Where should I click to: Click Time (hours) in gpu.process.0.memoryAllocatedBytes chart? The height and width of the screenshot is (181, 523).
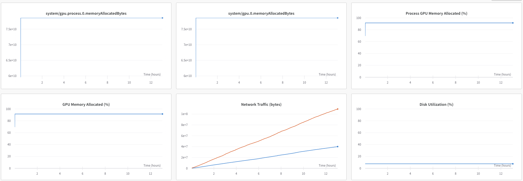[x=152, y=74]
